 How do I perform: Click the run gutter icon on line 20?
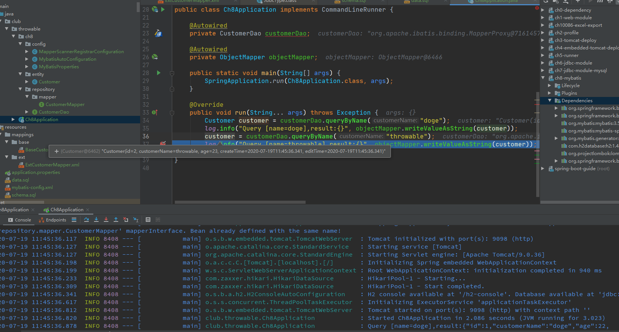[163, 9]
